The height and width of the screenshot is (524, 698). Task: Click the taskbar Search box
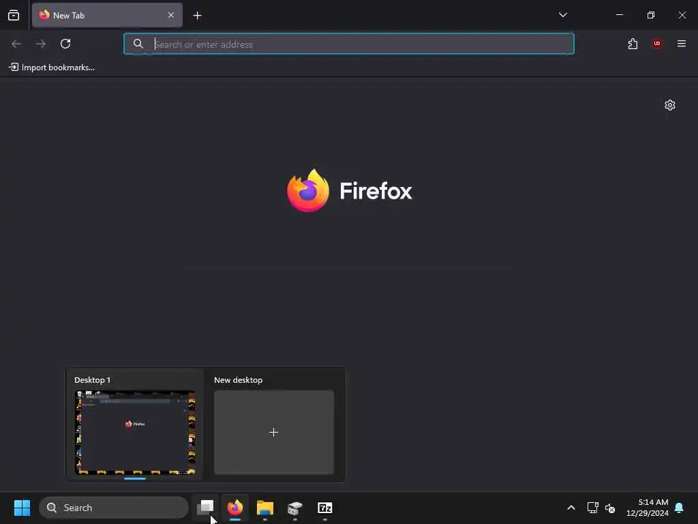pos(114,508)
